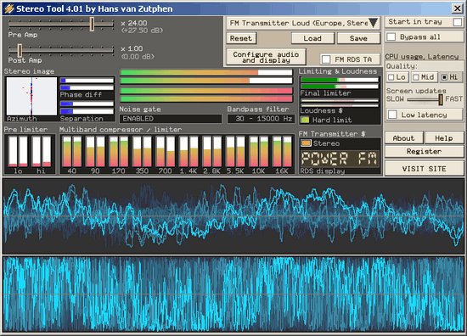Click the Azimuth stereo image scope
The height and width of the screenshot is (336, 467).
tap(31, 96)
